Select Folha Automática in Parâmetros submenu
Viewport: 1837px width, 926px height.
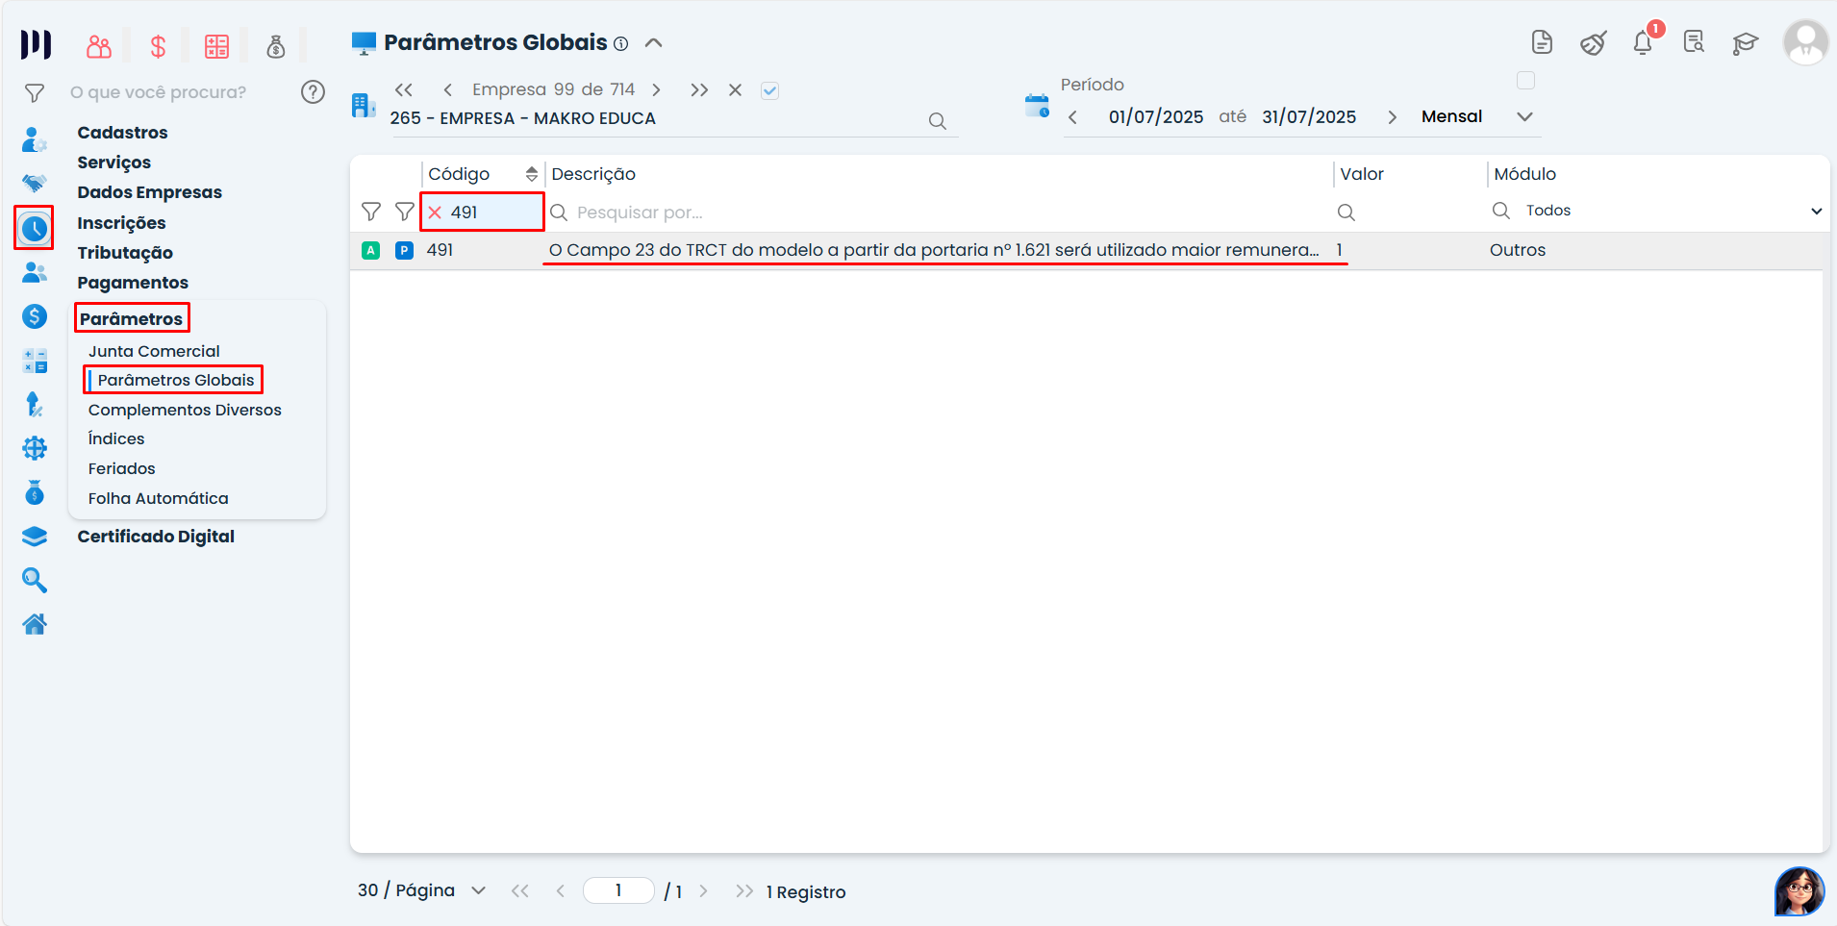158,498
